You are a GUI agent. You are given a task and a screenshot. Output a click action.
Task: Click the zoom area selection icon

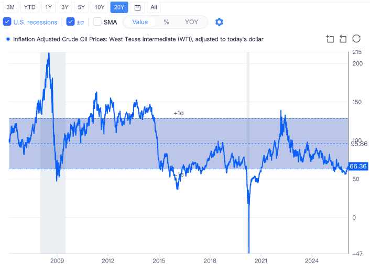tap(330, 39)
